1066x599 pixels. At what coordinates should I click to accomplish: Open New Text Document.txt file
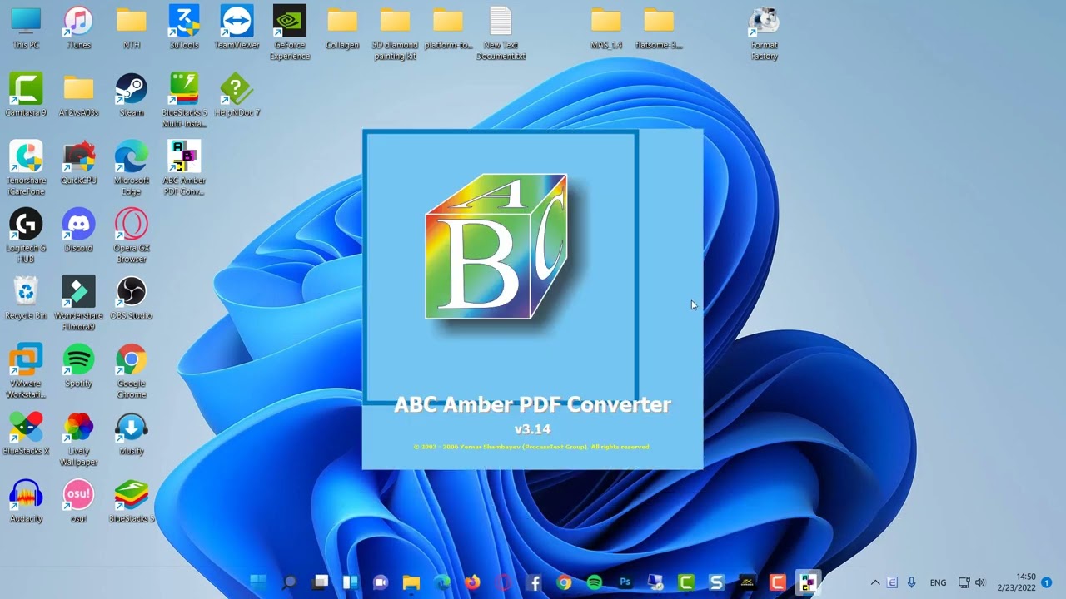coord(501,32)
